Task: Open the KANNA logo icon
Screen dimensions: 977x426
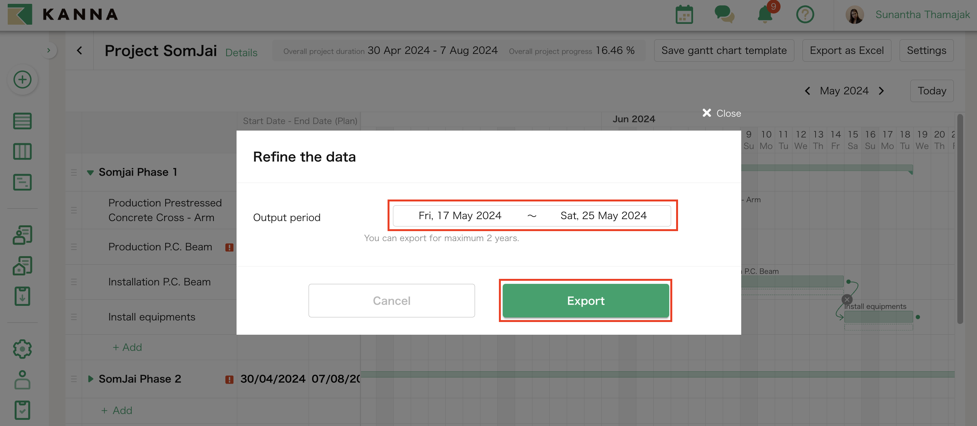Action: [19, 14]
